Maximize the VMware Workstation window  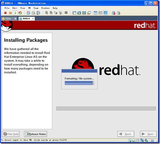[151, 3]
